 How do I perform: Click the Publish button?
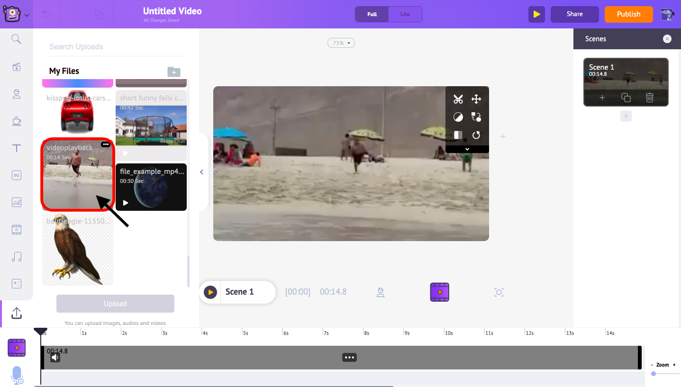pyautogui.click(x=628, y=14)
